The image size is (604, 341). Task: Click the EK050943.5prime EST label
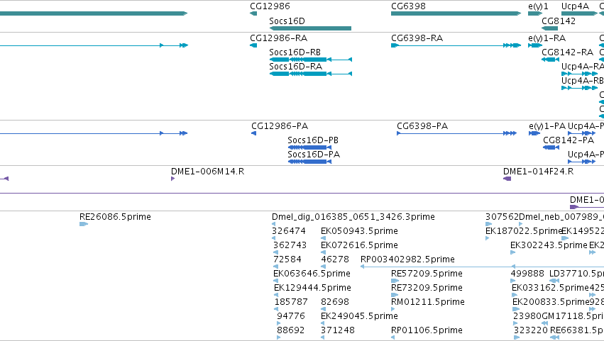pyautogui.click(x=359, y=231)
